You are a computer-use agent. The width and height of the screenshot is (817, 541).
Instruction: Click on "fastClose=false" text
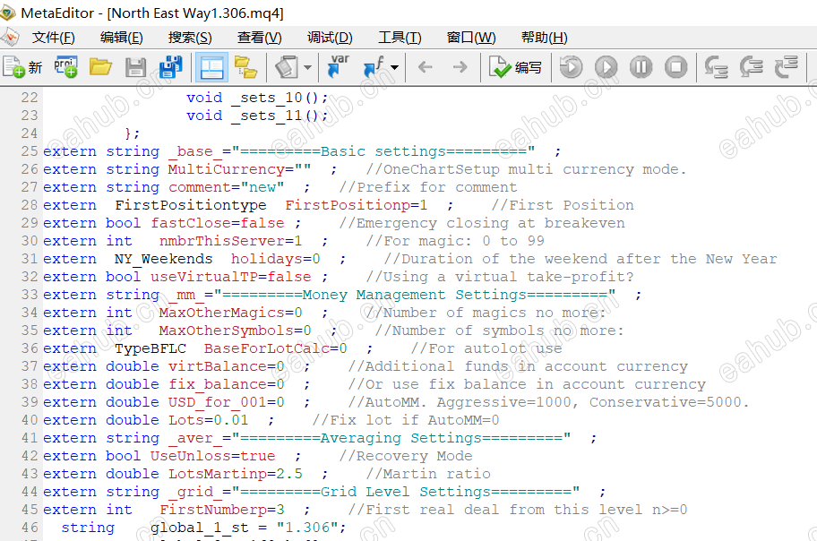point(218,223)
